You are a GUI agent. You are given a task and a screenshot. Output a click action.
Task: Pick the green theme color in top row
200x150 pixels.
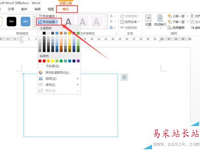[x=78, y=33]
